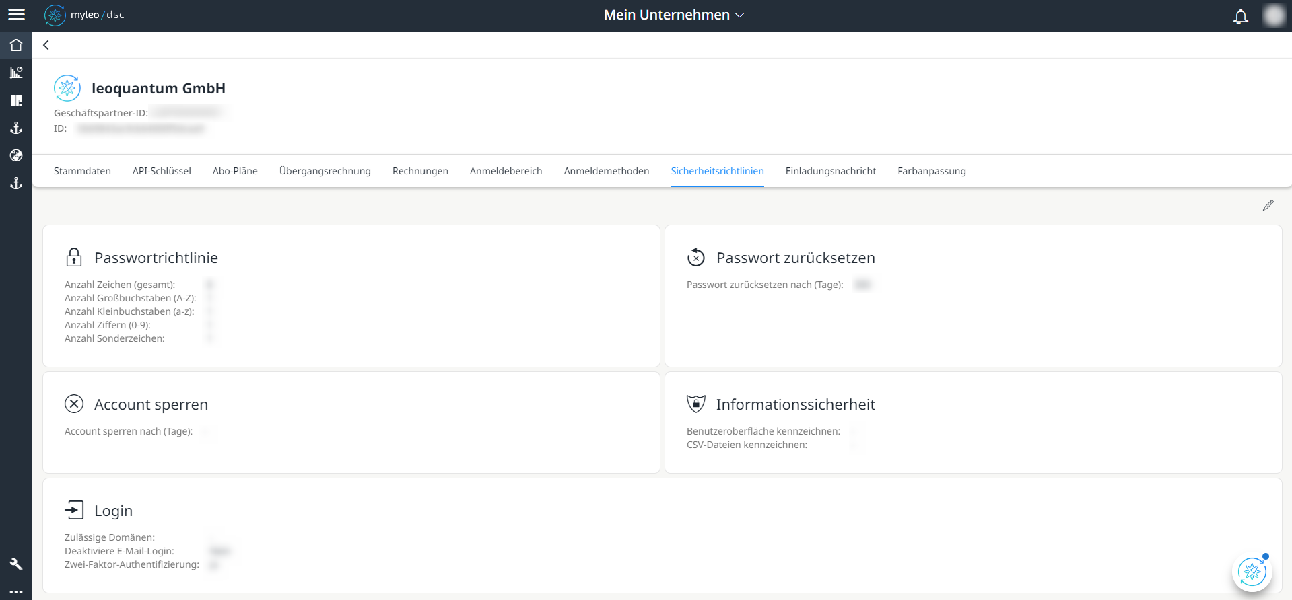Click Anzahl Ziffern (0-9) label
Screen dimensions: 1292x600
coord(108,325)
